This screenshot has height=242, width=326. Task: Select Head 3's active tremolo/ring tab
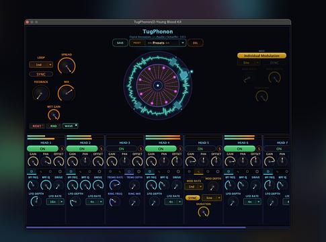point(129,171)
